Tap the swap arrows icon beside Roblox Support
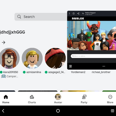The height and width of the screenshot is (116, 116). click(x=83, y=13)
